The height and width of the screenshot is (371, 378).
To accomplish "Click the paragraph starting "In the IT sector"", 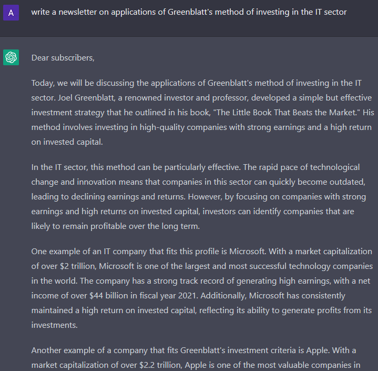I will coord(198,196).
